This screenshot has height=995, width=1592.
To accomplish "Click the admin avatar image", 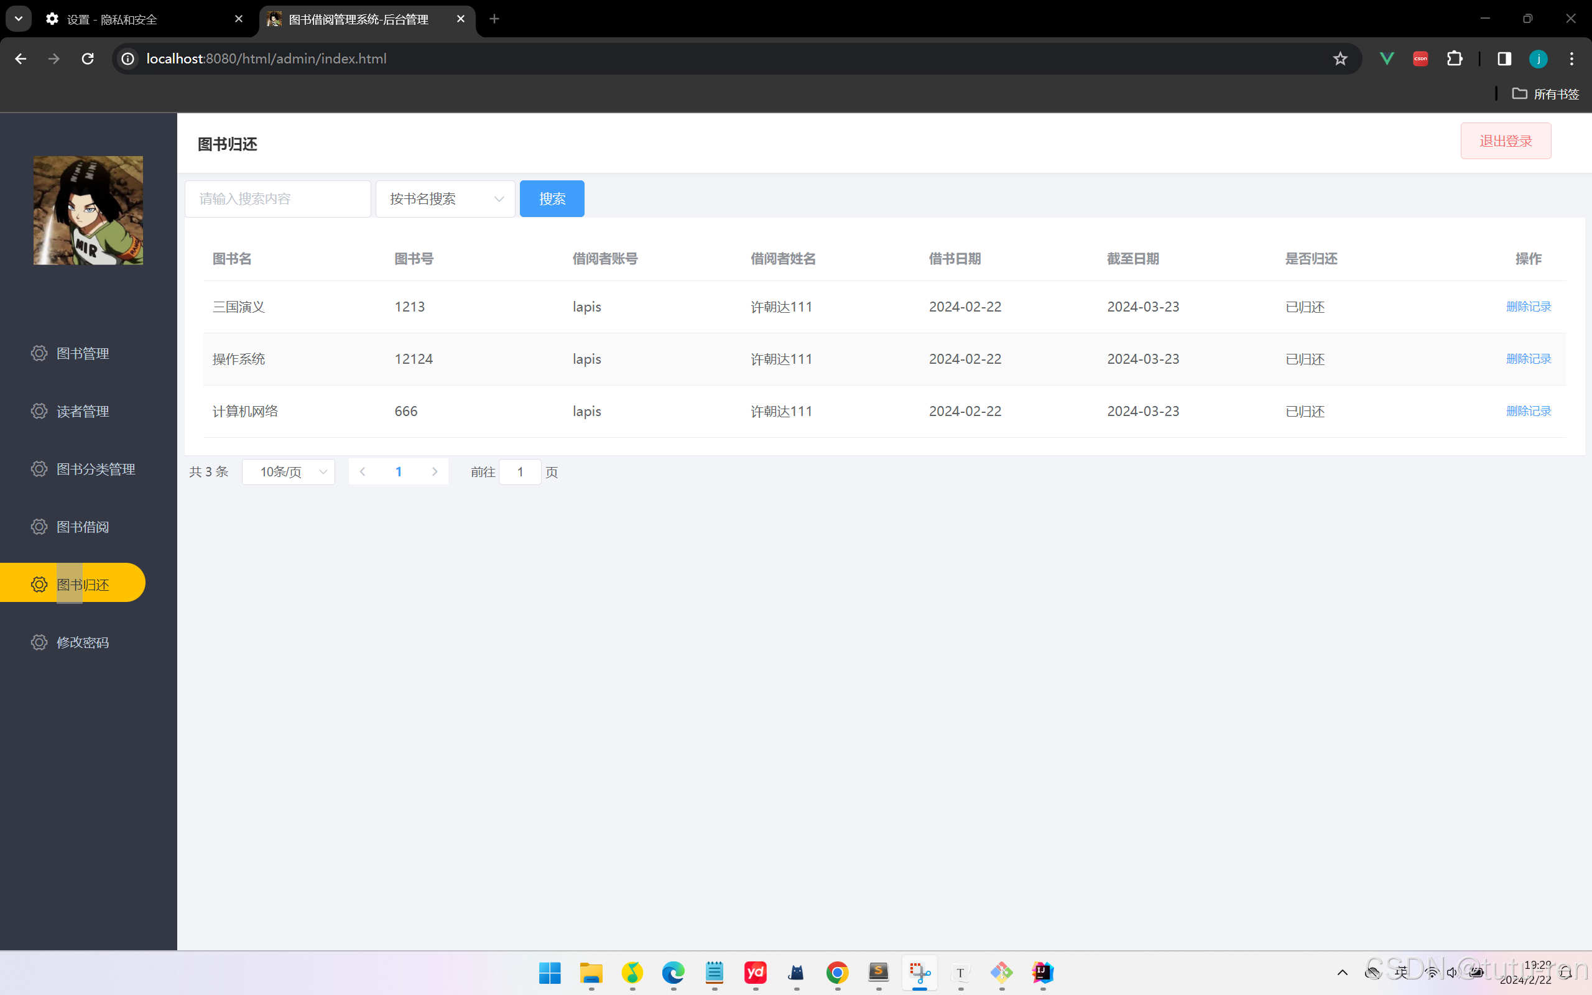I will [x=88, y=211].
